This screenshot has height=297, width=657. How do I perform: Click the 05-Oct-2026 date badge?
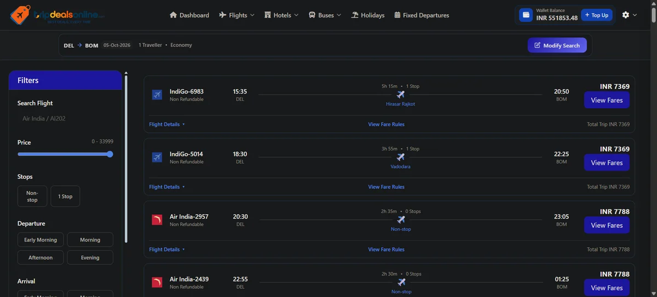tap(117, 45)
